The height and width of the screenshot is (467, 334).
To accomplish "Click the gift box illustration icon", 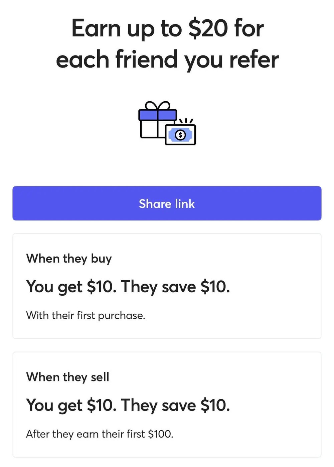I will point(157,124).
